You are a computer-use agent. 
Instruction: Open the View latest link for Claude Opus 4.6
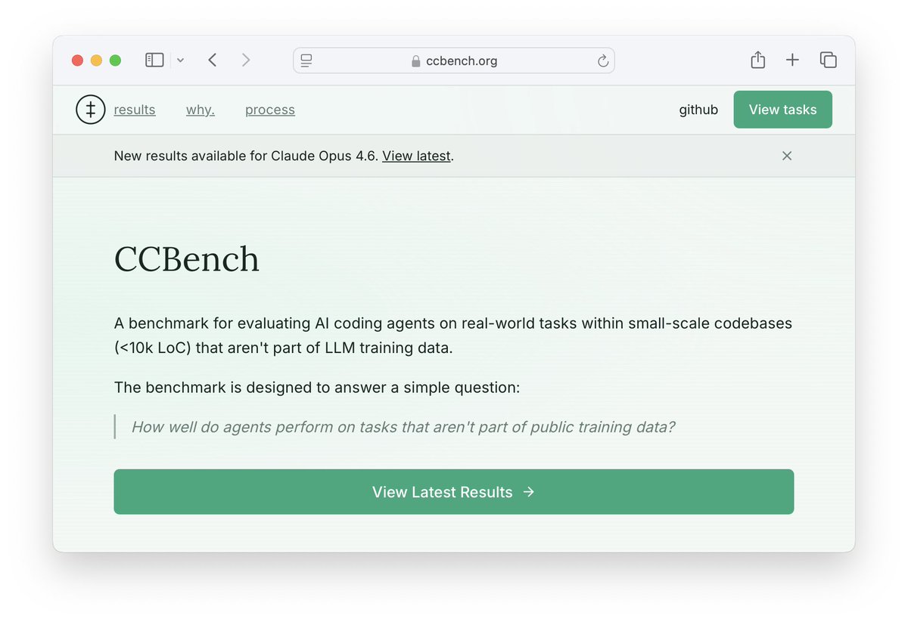point(416,156)
